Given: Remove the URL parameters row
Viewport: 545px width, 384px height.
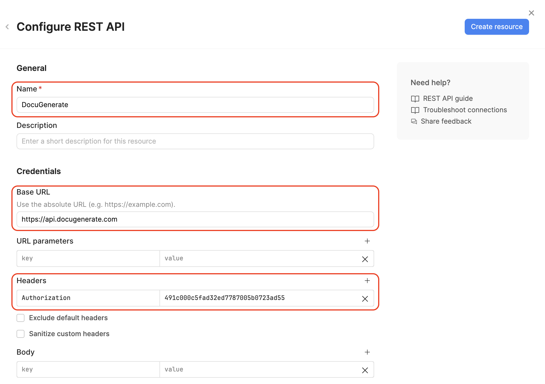Looking at the screenshot, I should pyautogui.click(x=365, y=259).
